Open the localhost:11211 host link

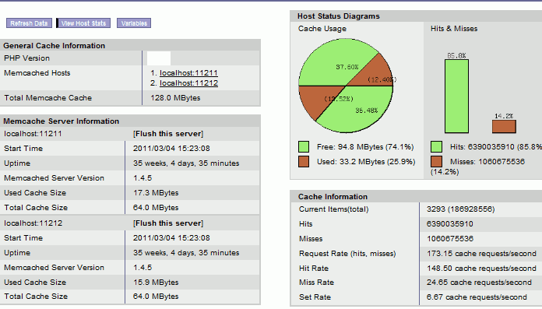point(188,73)
